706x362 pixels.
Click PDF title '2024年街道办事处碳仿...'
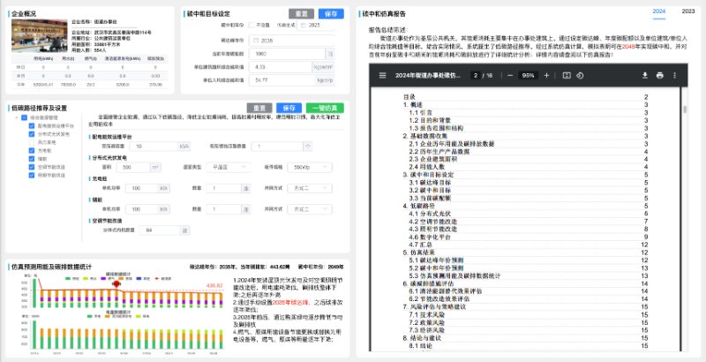pos(428,76)
